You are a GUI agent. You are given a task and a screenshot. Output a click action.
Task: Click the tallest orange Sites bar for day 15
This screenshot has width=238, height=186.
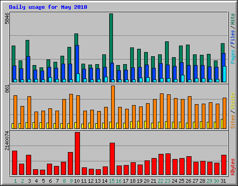tap(113, 107)
